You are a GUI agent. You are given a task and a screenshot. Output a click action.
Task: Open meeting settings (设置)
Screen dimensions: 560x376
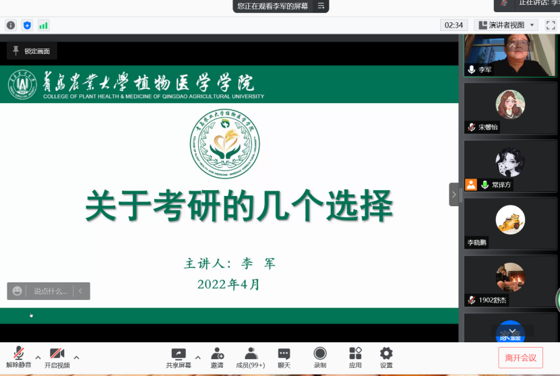click(x=386, y=357)
